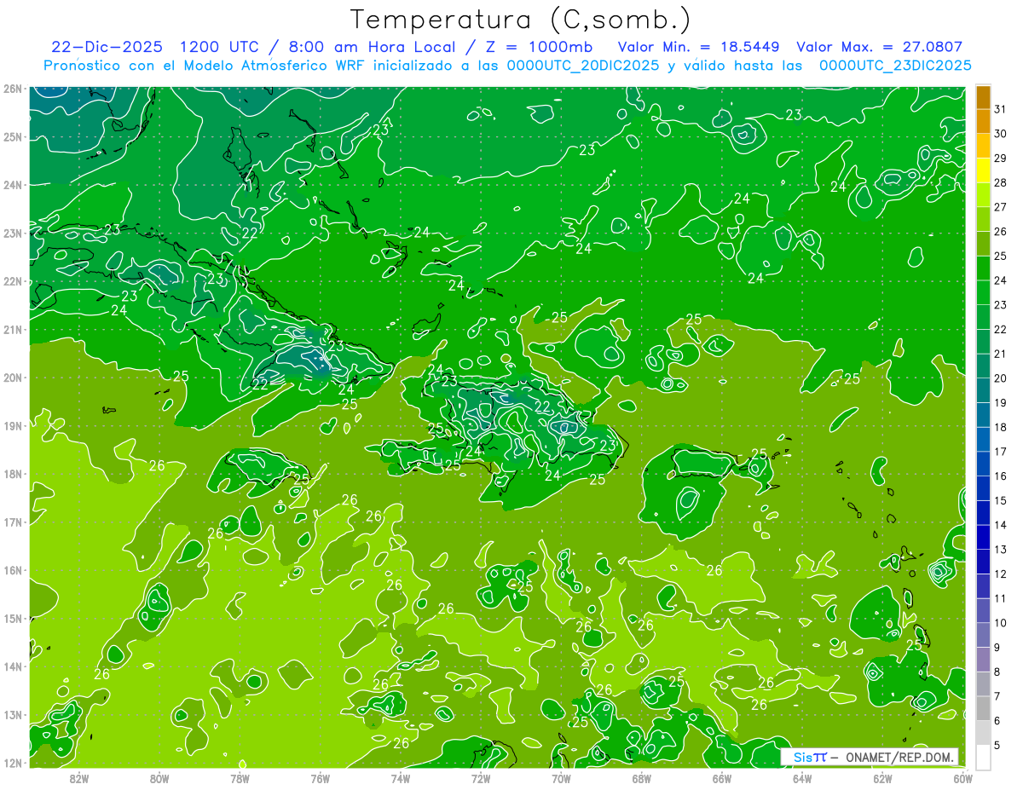
Task: Click the 72W longitude axis label
Action: 481,778
